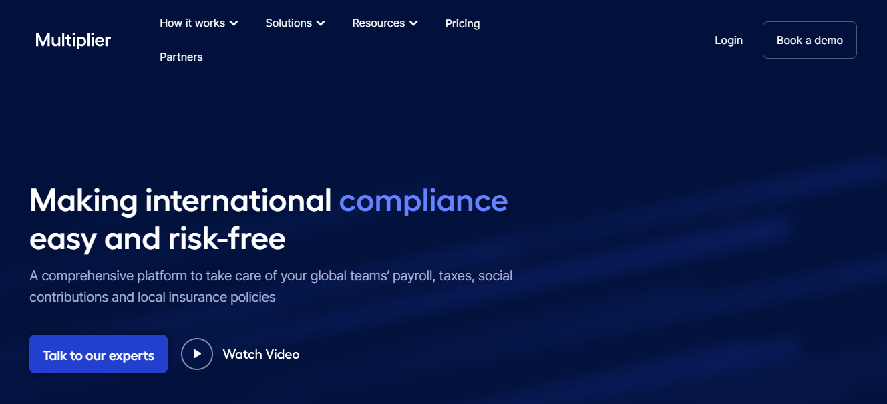
Task: Expand the Solutions dropdown chevron
Action: point(321,23)
